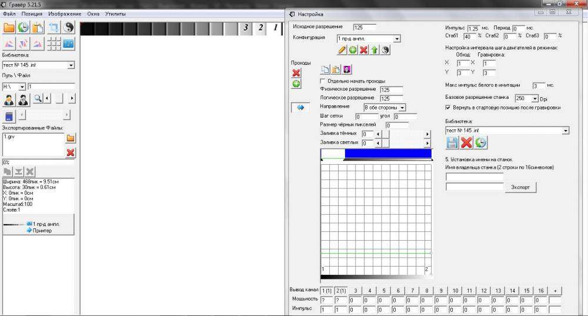This screenshot has height=316, width=588.
Task: Expand the Направление dropdown
Action: click(402, 108)
